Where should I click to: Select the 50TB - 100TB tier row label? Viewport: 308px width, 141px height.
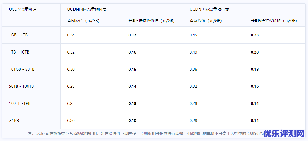(x=21, y=86)
